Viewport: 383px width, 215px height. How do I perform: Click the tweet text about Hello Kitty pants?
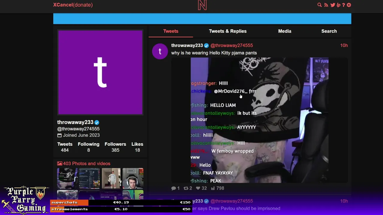[x=214, y=53]
